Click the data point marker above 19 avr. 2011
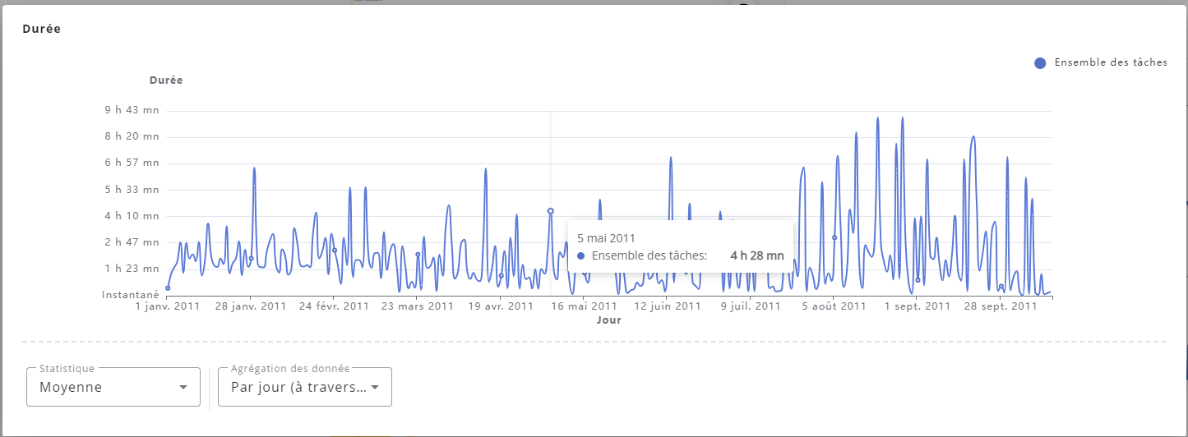The width and height of the screenshot is (1188, 437). 501,276
